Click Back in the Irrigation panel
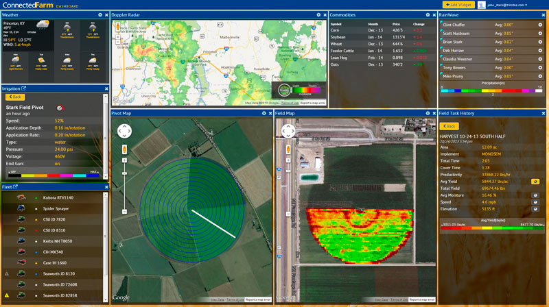 click(x=15, y=97)
